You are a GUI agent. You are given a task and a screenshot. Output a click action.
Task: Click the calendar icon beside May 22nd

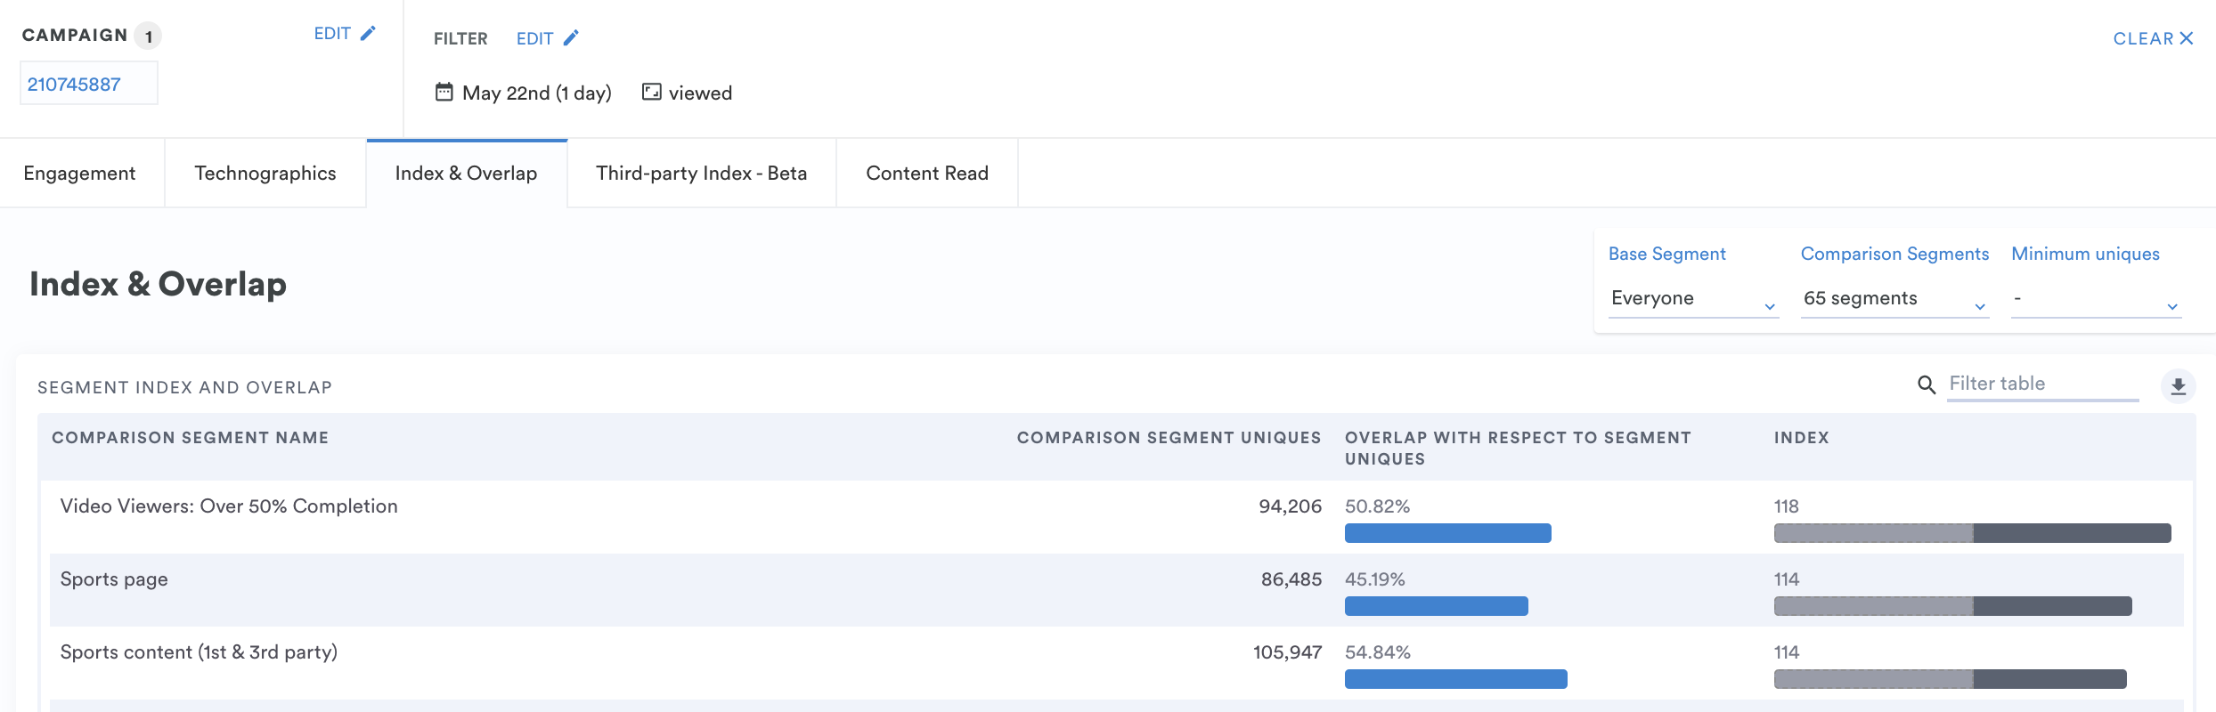444,92
